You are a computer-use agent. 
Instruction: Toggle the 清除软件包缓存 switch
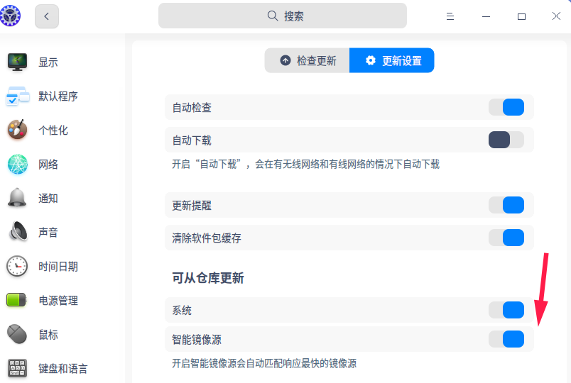click(506, 238)
